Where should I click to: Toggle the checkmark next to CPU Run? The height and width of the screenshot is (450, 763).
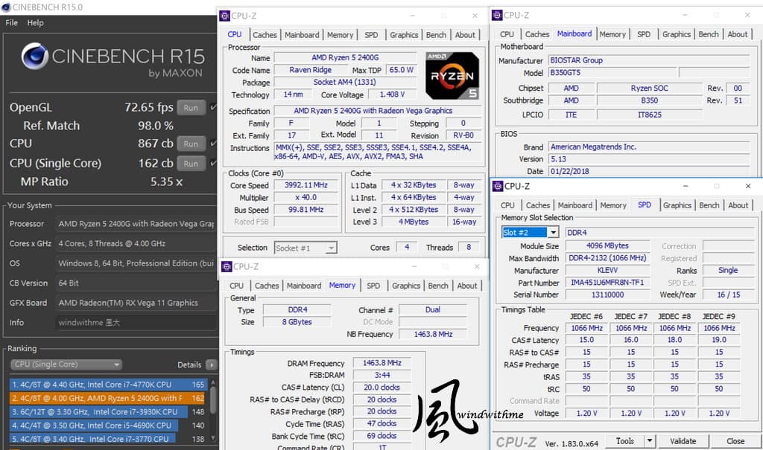click(x=213, y=144)
